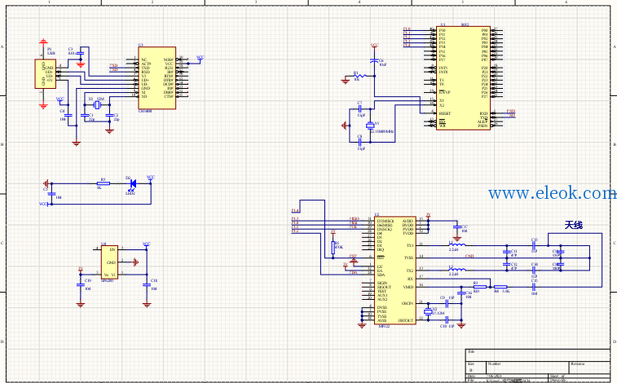617x383 pixels.
Task: Select capacitor C5 in the LED circuit
Action: (x=51, y=193)
